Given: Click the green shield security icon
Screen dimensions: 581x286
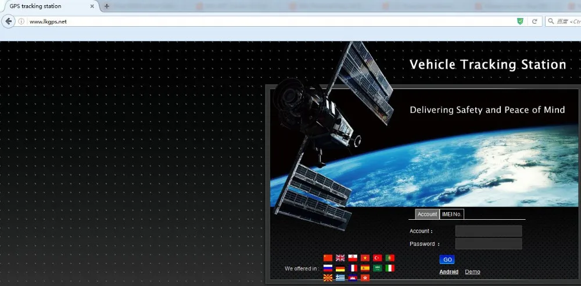Looking at the screenshot, I should click(x=520, y=22).
